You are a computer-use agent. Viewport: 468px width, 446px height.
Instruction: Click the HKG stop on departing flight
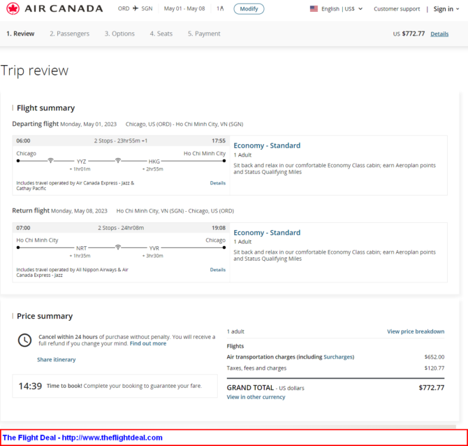[154, 161]
